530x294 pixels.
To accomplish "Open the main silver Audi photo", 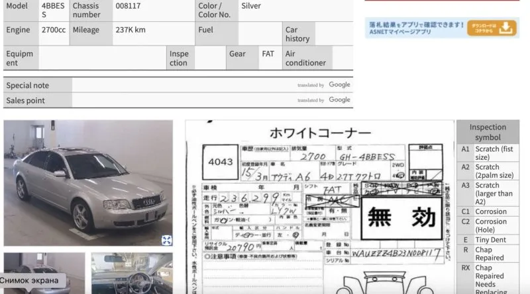I will pos(87,183).
